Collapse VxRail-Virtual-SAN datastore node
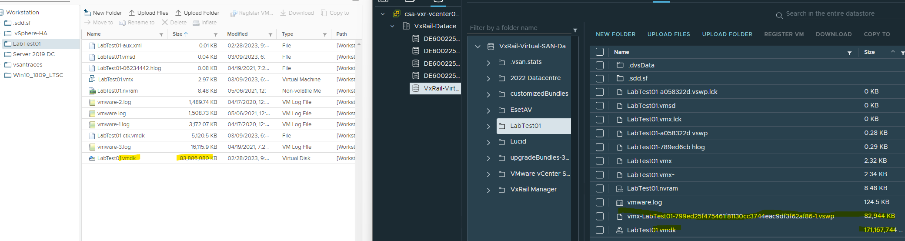The height and width of the screenshot is (241, 905). [478, 46]
